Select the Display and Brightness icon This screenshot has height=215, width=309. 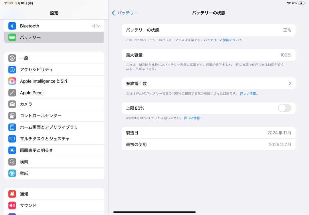coord(12,150)
